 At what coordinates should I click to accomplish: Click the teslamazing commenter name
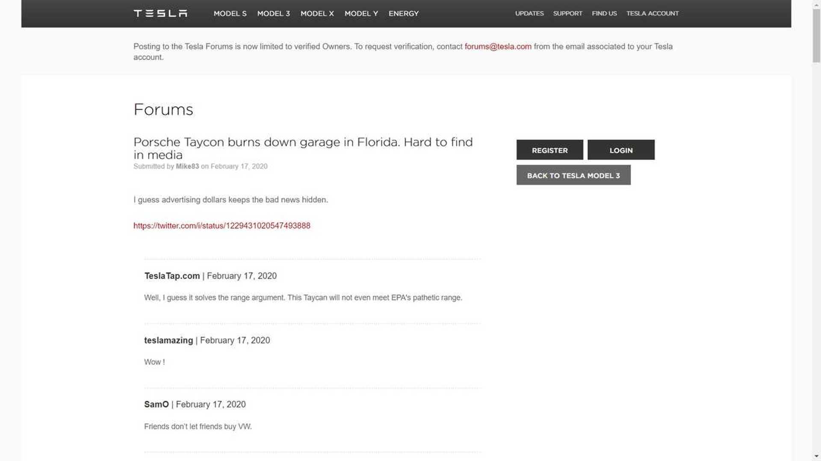pyautogui.click(x=168, y=341)
